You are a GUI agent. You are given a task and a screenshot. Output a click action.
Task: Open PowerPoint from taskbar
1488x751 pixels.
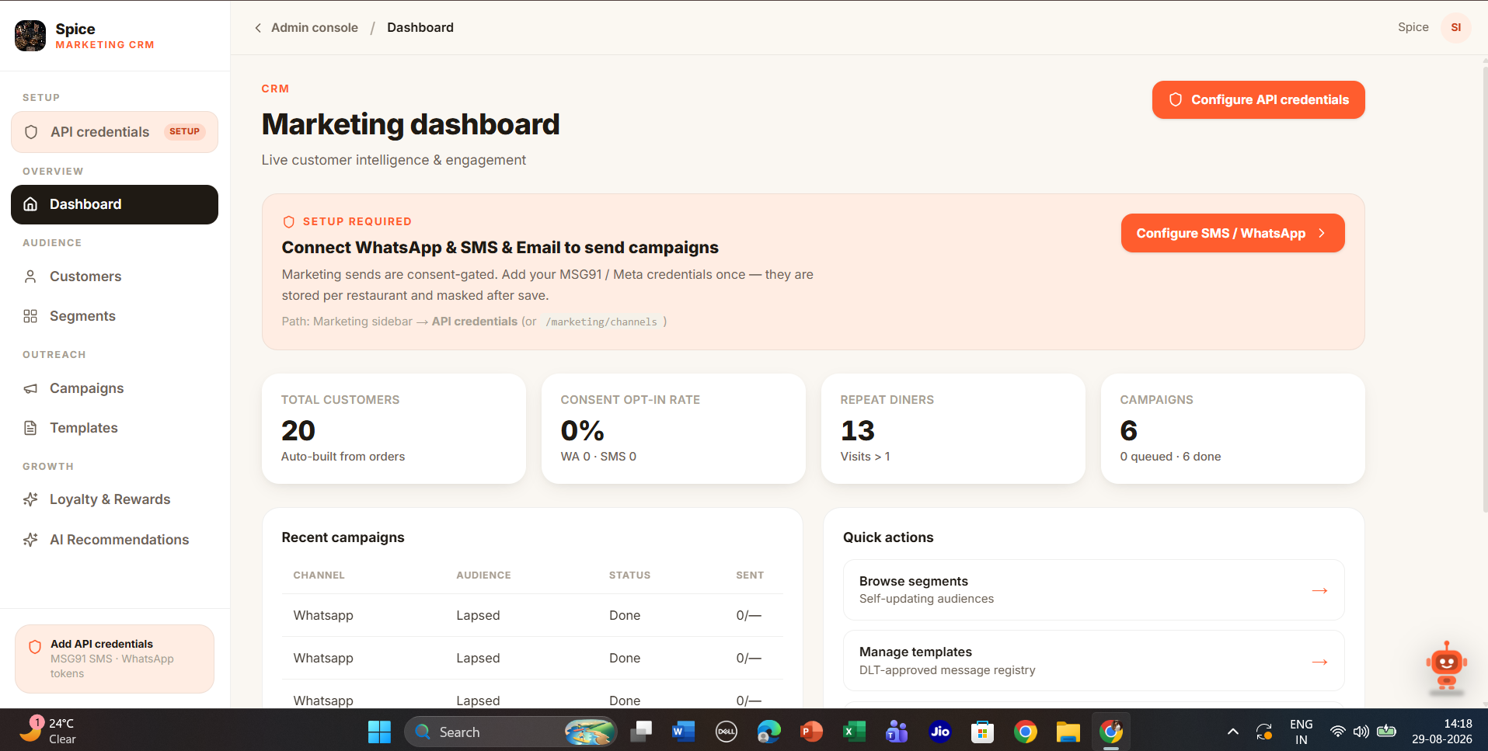811,732
